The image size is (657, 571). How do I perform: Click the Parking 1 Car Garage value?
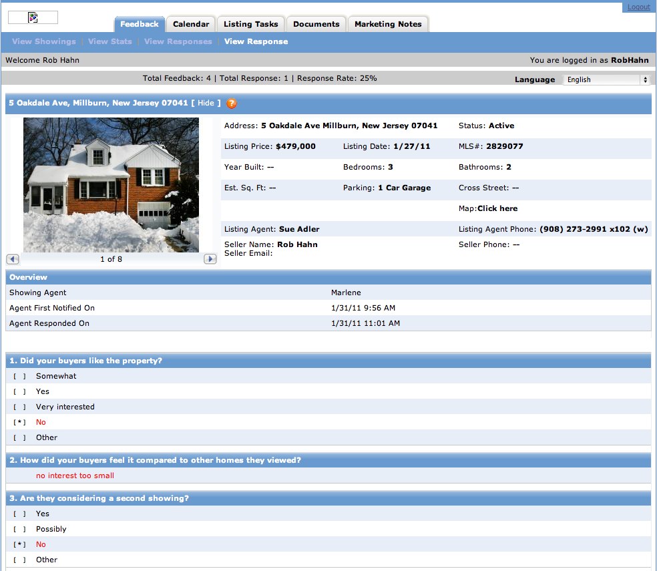click(405, 188)
